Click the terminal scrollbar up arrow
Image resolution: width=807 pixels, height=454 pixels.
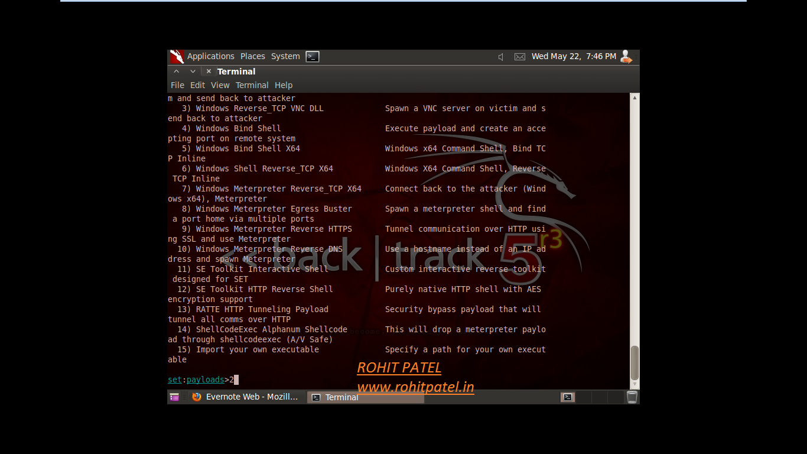click(x=635, y=98)
